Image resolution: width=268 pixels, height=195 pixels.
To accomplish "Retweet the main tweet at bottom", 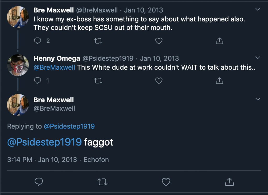I will tap(102, 181).
